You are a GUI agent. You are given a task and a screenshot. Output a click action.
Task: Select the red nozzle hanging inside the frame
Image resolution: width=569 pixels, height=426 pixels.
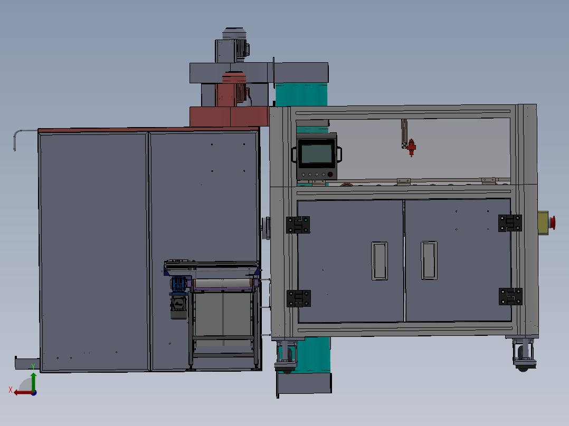click(411, 146)
